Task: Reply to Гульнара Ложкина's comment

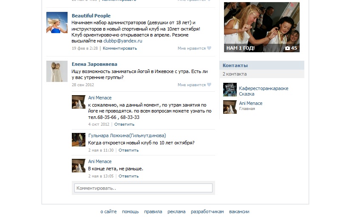Action: click(x=128, y=150)
